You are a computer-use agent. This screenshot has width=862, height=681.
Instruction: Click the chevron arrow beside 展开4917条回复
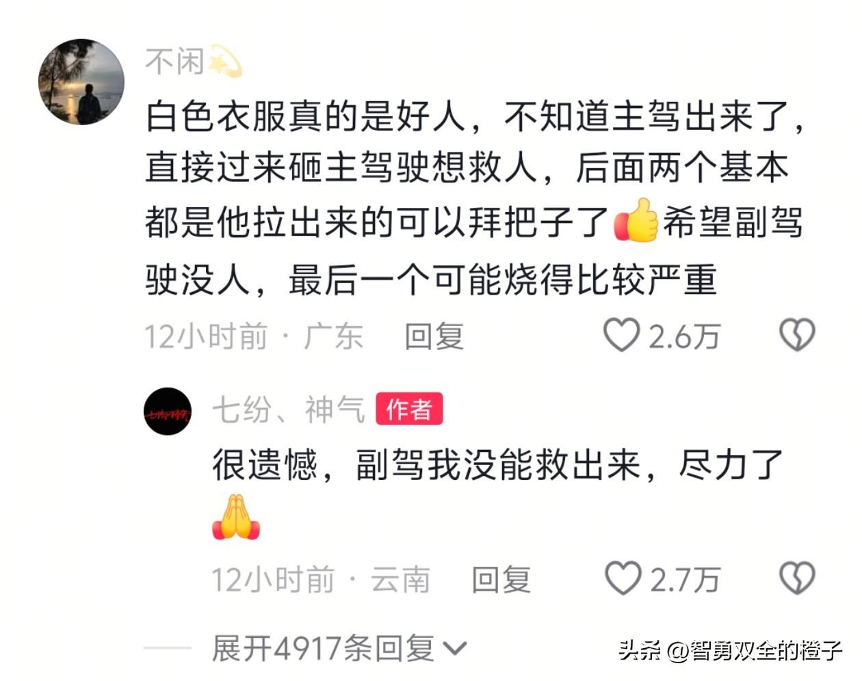click(x=455, y=648)
